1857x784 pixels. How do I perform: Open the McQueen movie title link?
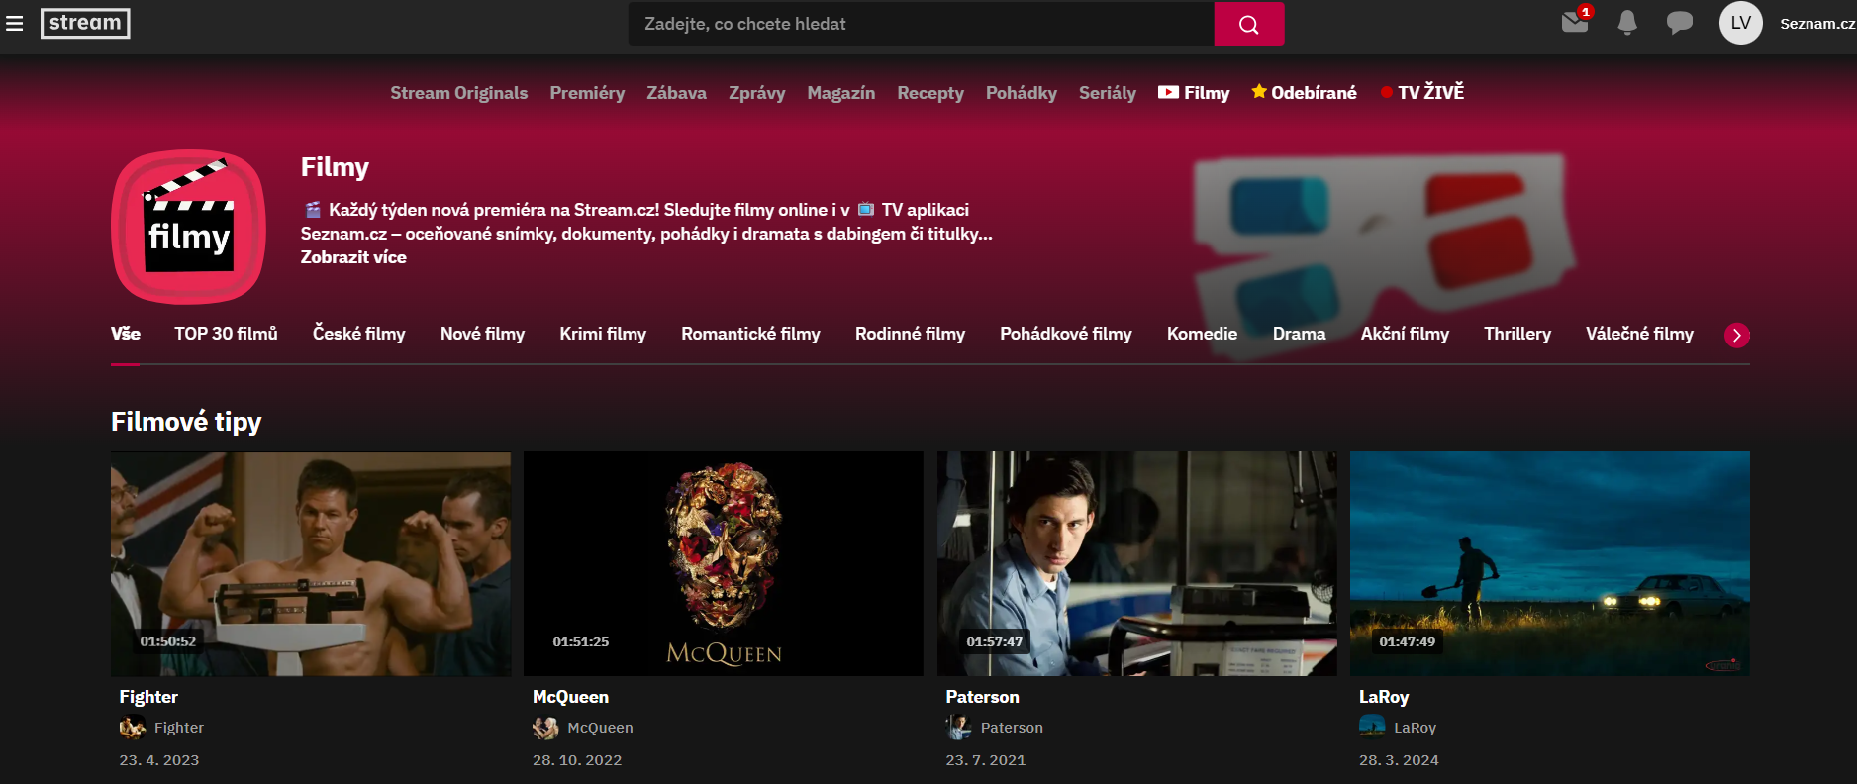click(x=570, y=697)
